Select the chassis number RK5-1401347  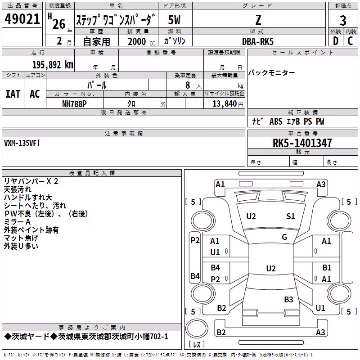click(302, 143)
